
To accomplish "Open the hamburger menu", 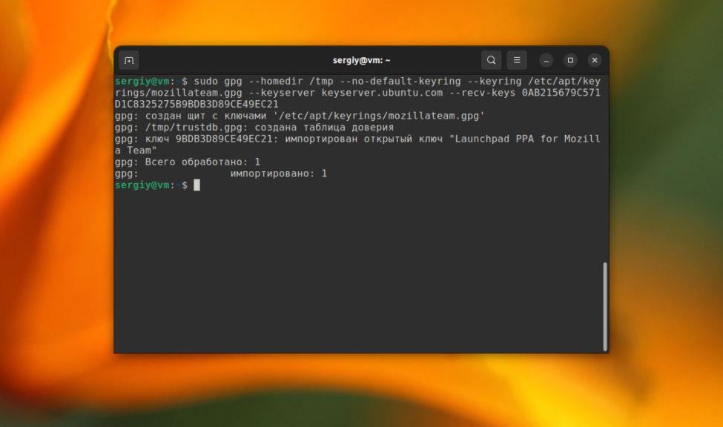I will coord(517,60).
